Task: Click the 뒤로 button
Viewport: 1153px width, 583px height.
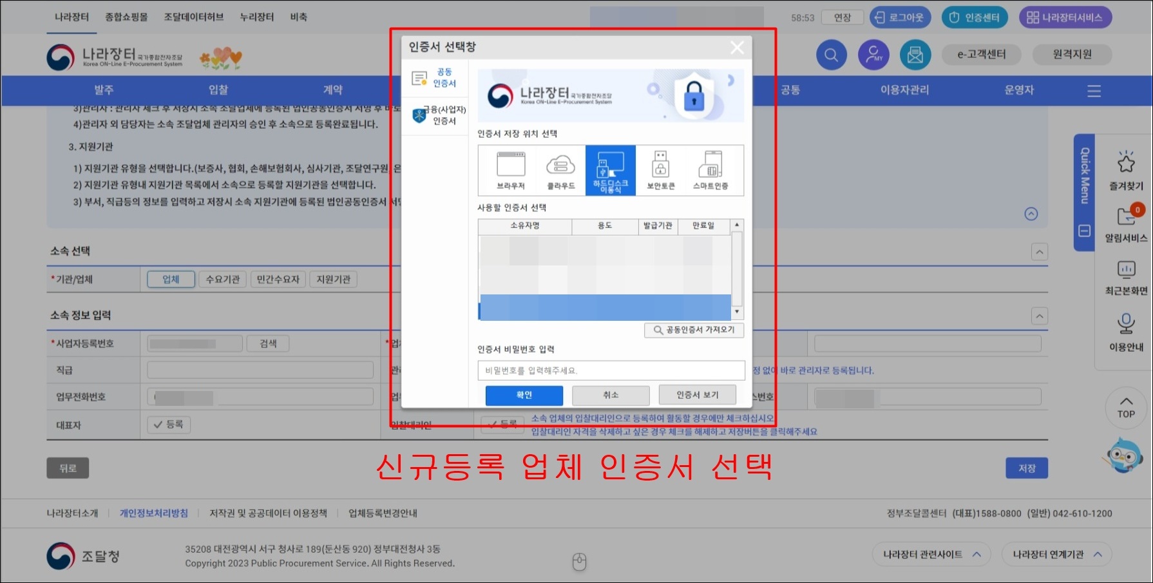Action: coord(68,468)
